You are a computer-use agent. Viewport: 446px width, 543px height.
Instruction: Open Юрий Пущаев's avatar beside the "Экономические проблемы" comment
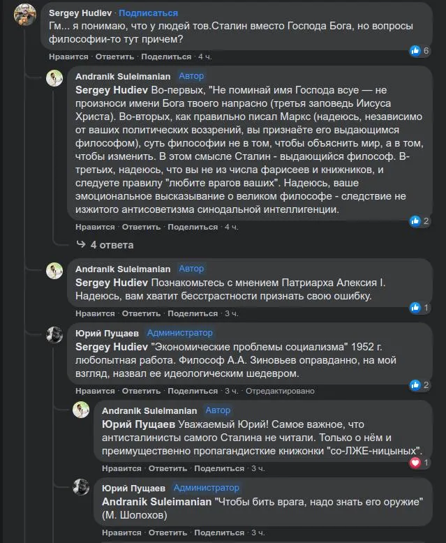click(x=54, y=334)
